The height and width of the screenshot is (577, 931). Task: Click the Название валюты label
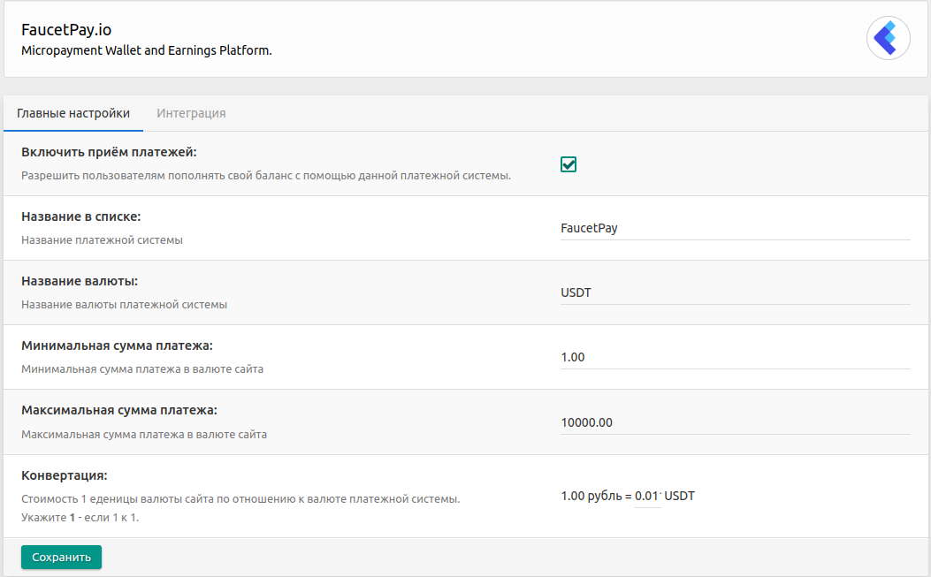point(80,281)
